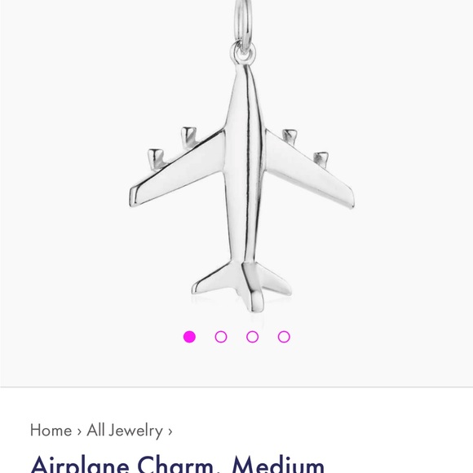Click the airplane's right wing
473x473 pixels.
coord(309,170)
